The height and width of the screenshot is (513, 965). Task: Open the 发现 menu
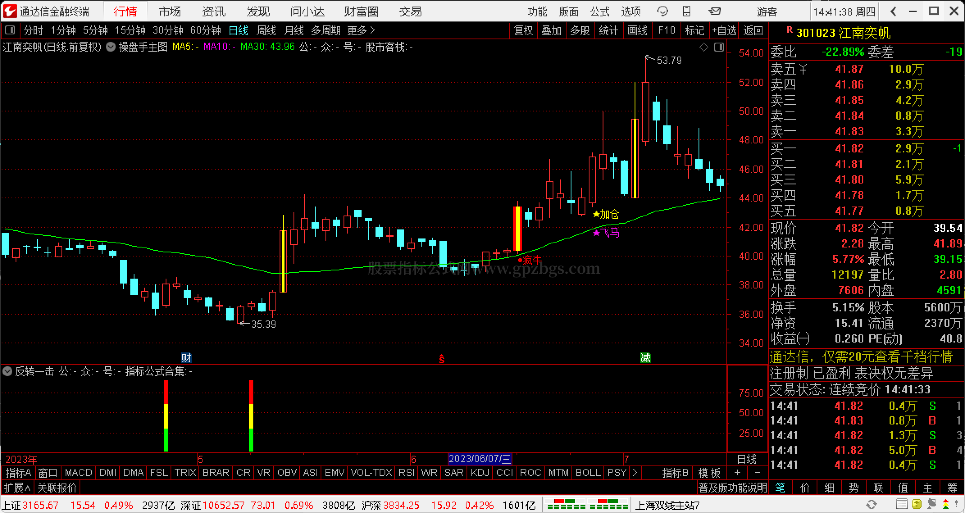coord(258,11)
